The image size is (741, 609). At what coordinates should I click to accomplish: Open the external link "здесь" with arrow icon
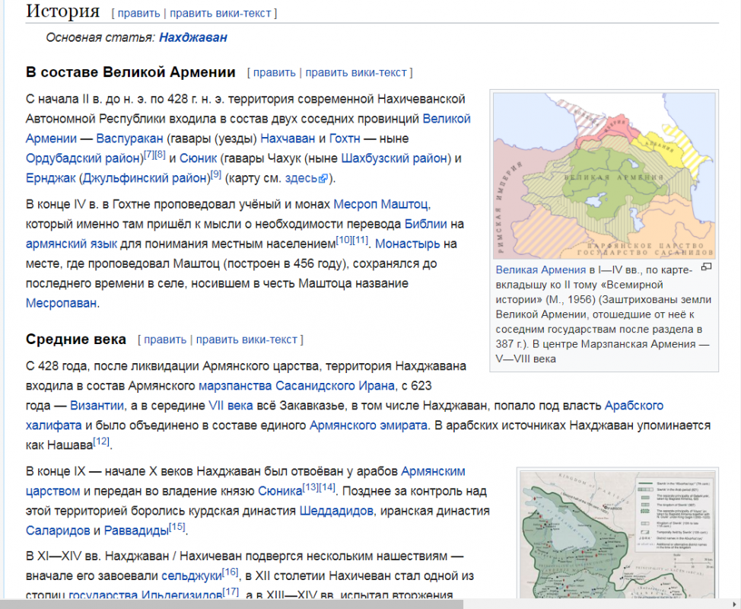pos(306,178)
